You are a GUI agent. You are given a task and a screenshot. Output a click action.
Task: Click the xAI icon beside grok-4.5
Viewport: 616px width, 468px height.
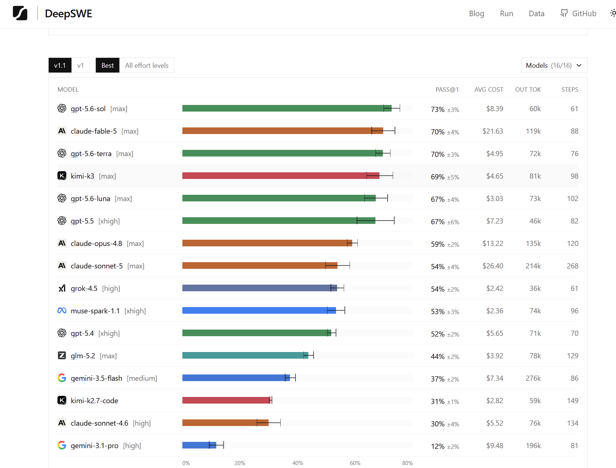click(x=62, y=288)
